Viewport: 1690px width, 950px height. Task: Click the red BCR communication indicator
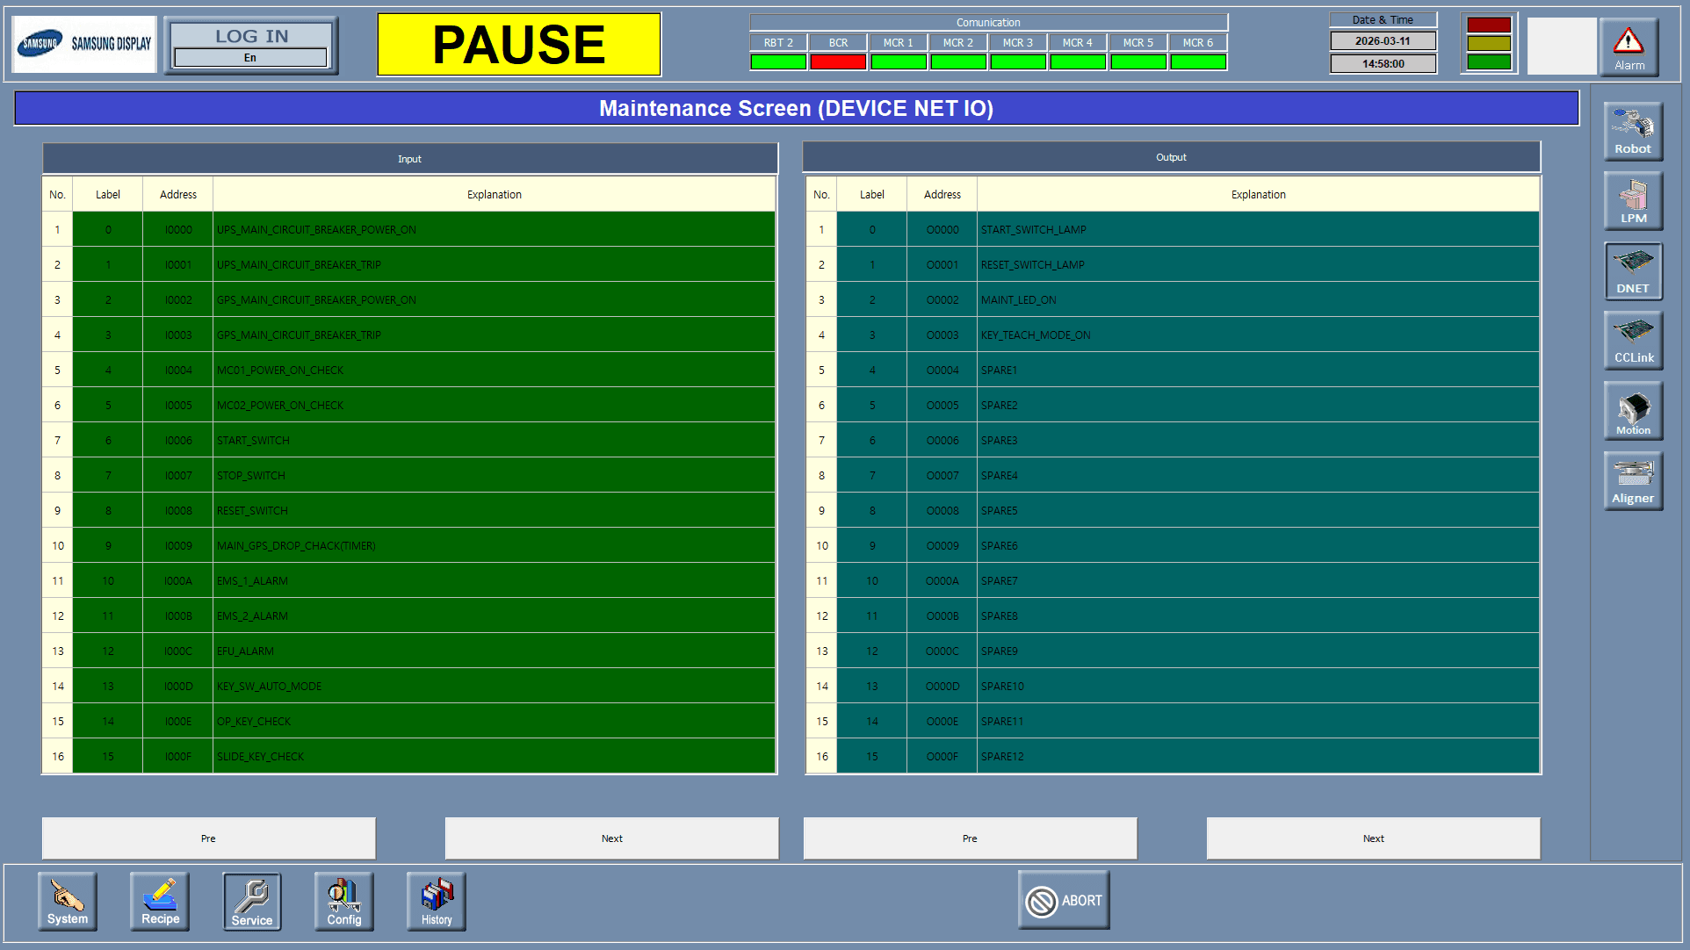838,61
